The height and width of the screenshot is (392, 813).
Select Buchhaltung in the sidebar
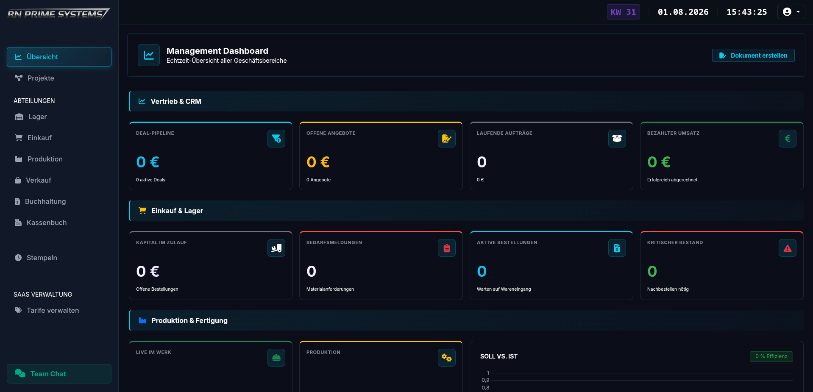point(59,201)
